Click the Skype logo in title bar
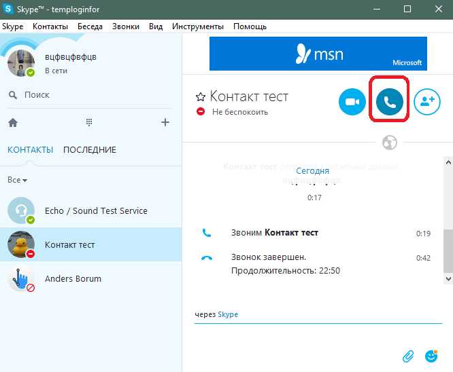Screen dimensions: 453x372 tap(7, 9)
